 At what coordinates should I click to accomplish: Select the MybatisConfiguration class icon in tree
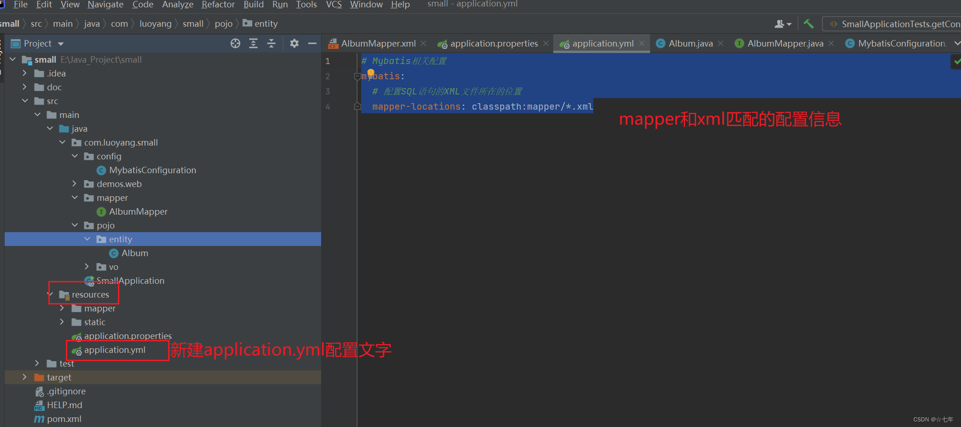tap(101, 170)
